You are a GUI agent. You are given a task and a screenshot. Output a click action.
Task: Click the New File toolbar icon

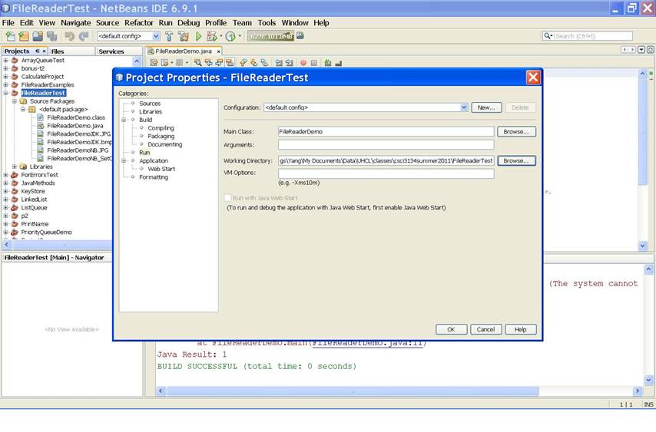click(x=10, y=36)
